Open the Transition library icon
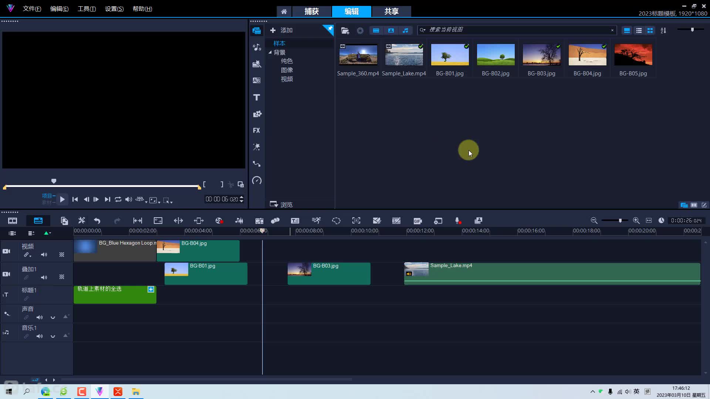 pyautogui.click(x=257, y=80)
